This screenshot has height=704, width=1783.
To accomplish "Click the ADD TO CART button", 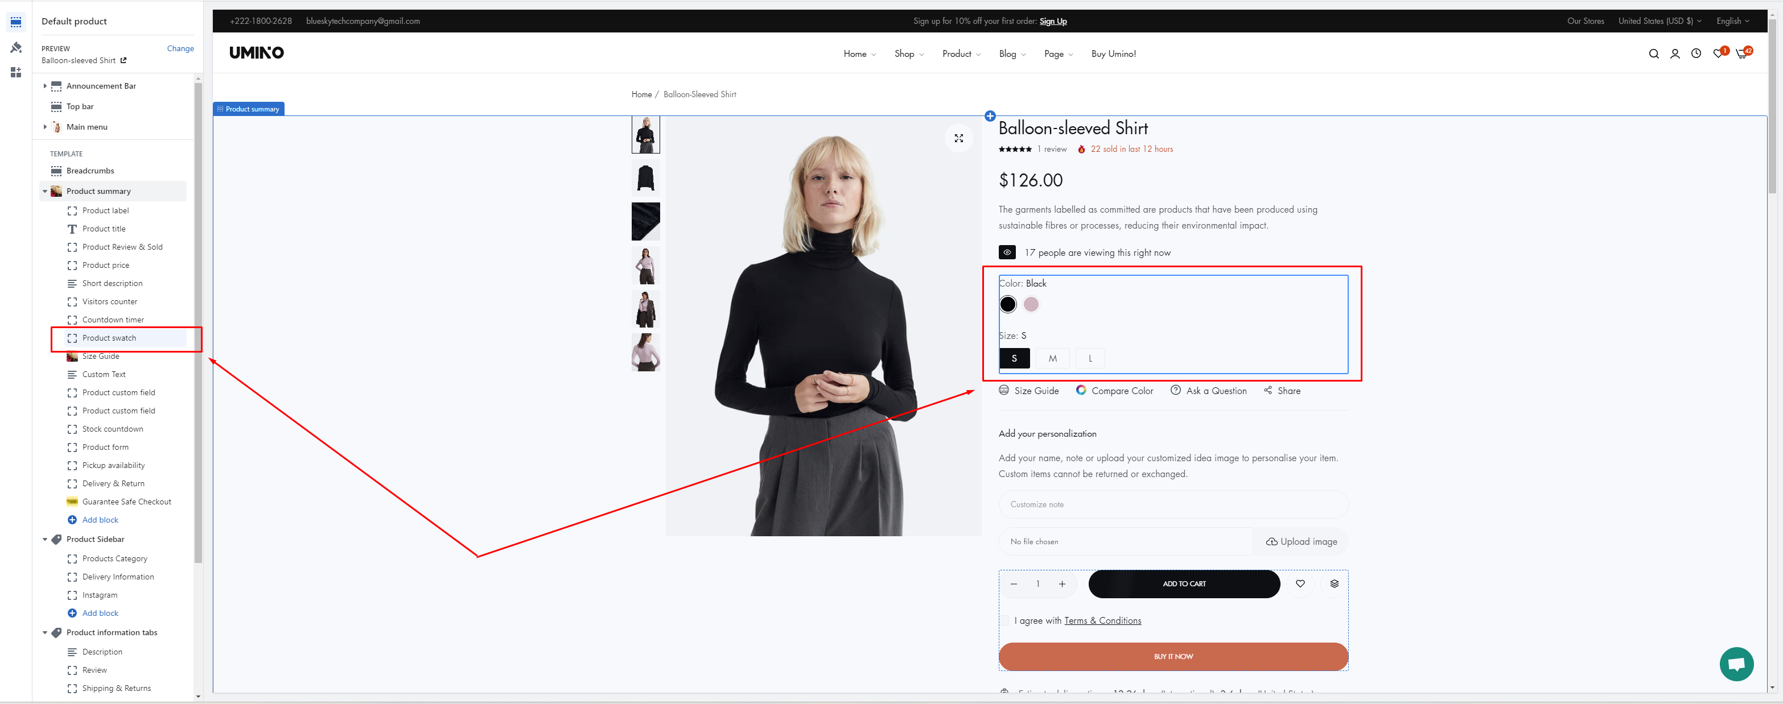I will tap(1184, 583).
